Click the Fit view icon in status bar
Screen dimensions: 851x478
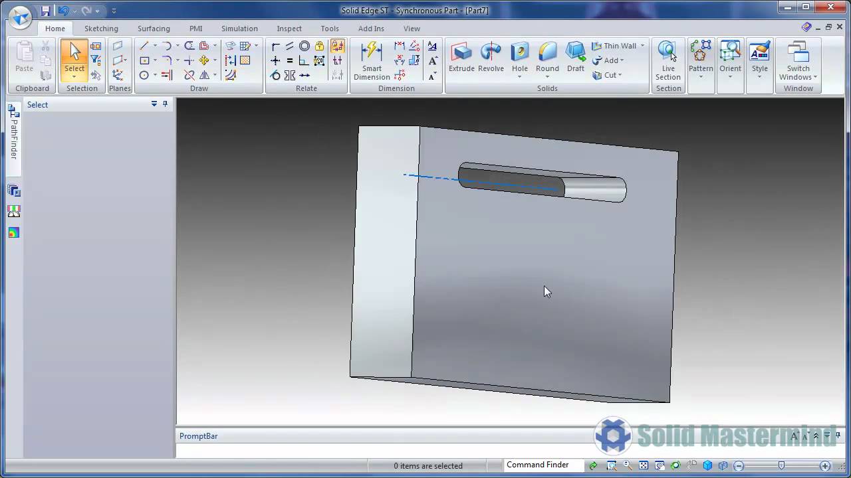click(644, 465)
